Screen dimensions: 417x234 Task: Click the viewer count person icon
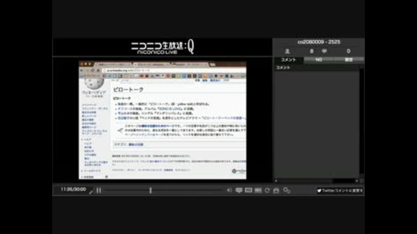(287, 51)
